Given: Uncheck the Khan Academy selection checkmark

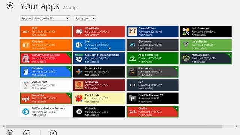Looking at the screenshot, I should 229,54.
